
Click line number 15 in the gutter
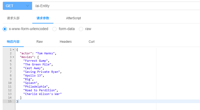tap(10, 101)
